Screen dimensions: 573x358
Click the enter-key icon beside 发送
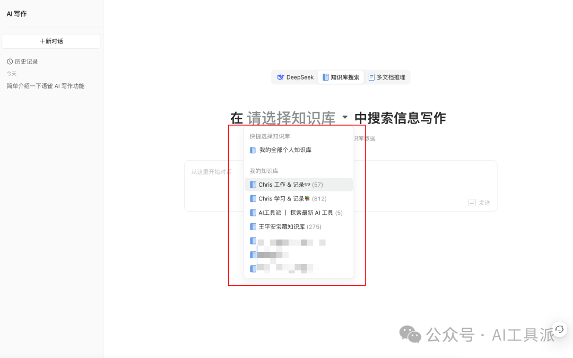[472, 203]
